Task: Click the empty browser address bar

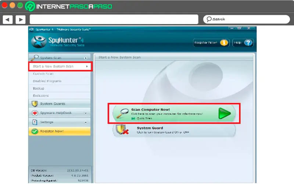Action: (114, 20)
